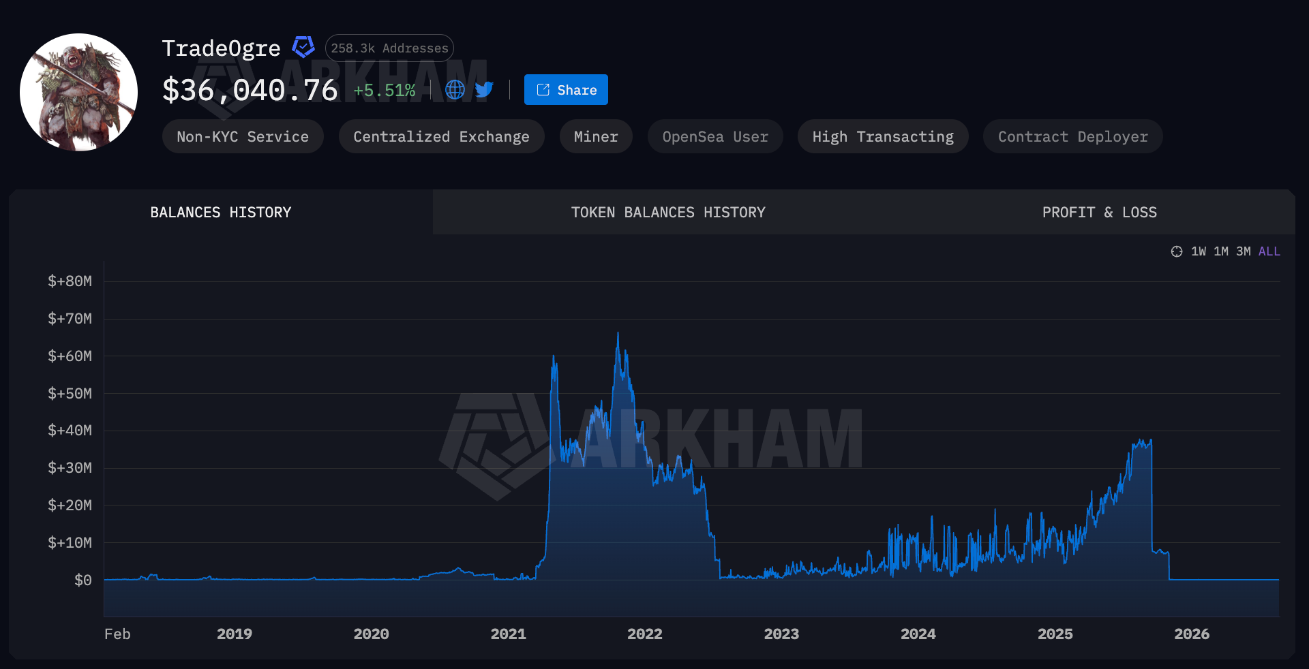Set chart range to 1M
The width and height of the screenshot is (1309, 669).
[x=1221, y=251]
